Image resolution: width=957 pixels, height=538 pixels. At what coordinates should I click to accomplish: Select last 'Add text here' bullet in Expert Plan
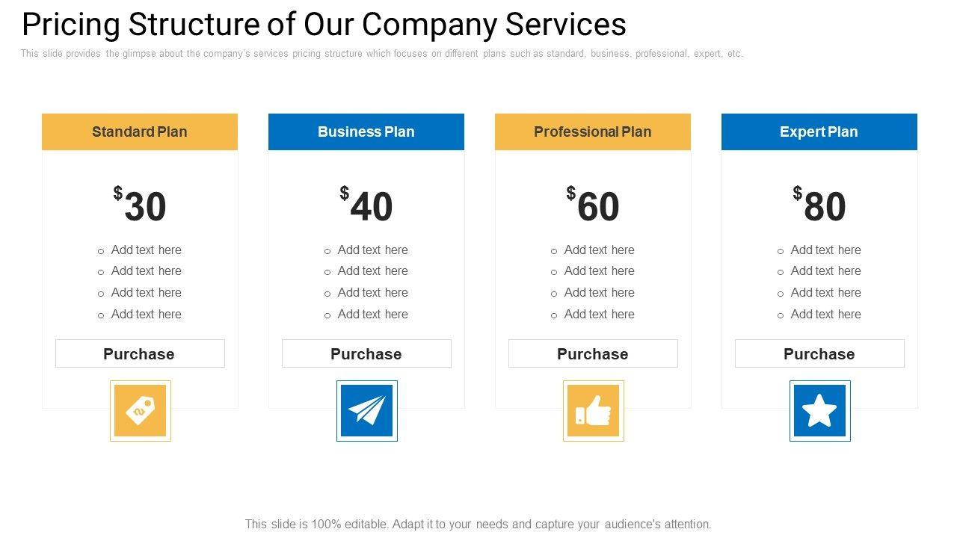coord(825,315)
